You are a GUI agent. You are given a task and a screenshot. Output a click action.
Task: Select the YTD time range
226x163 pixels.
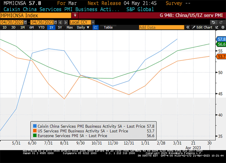[41, 27]
